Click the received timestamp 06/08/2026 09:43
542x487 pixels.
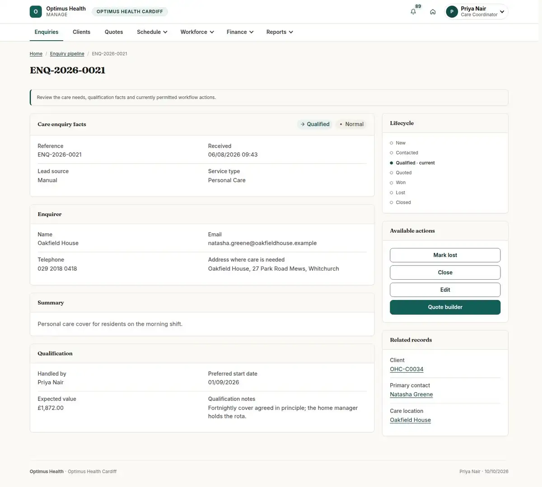pyautogui.click(x=233, y=155)
